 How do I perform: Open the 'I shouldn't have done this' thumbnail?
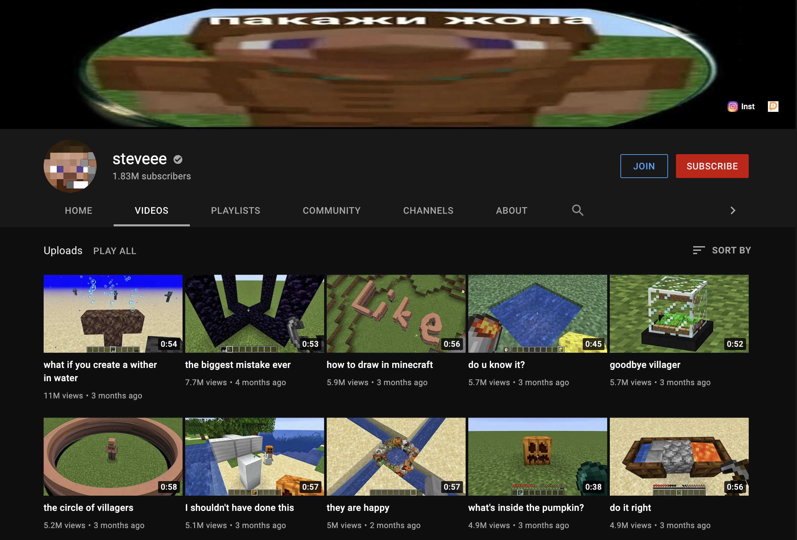254,457
